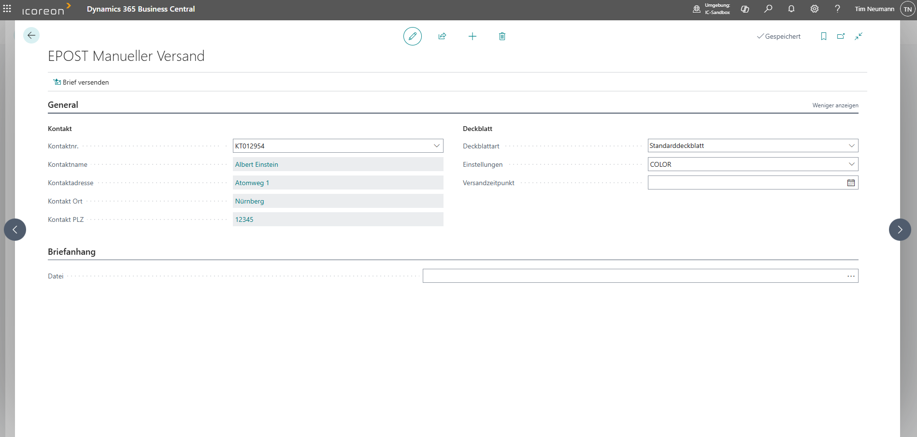Click the back arrow button
Viewport: 917px width, 437px height.
(x=31, y=35)
